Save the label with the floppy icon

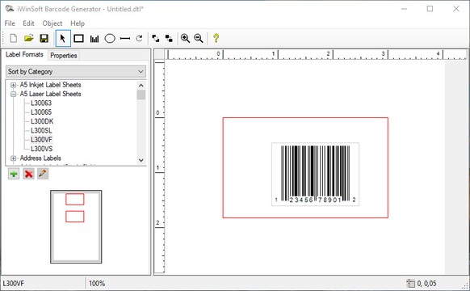44,39
